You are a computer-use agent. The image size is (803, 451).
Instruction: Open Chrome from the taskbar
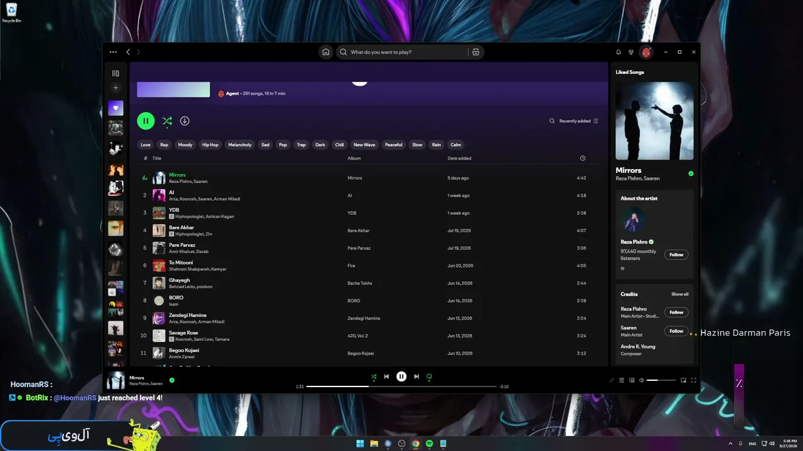tap(415, 443)
